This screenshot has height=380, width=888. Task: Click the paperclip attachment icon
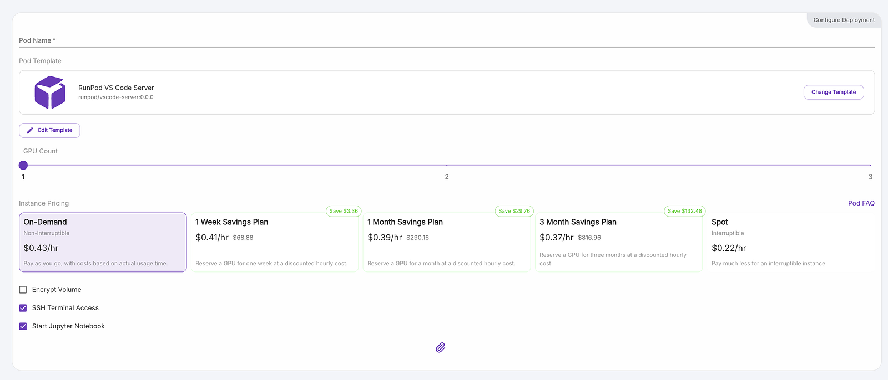pos(440,347)
